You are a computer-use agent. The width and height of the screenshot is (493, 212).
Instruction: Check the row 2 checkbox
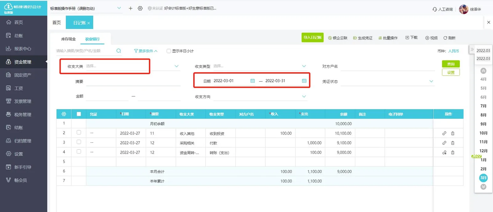pos(79,132)
